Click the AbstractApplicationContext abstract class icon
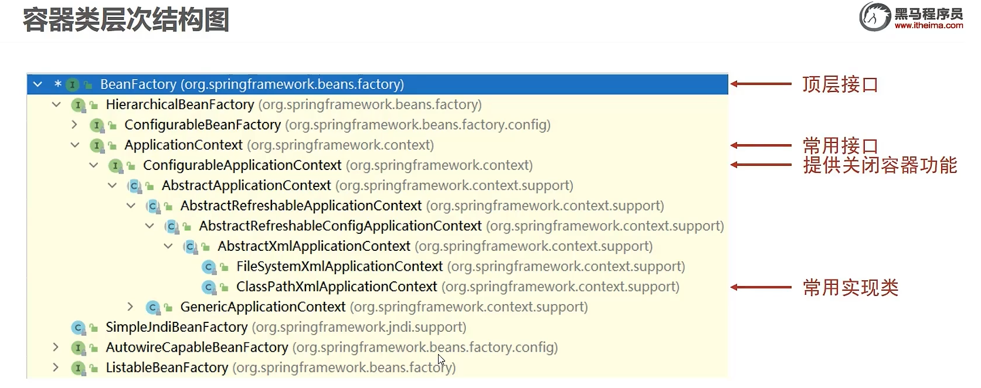Image resolution: width=981 pixels, height=388 pixels. [x=134, y=186]
